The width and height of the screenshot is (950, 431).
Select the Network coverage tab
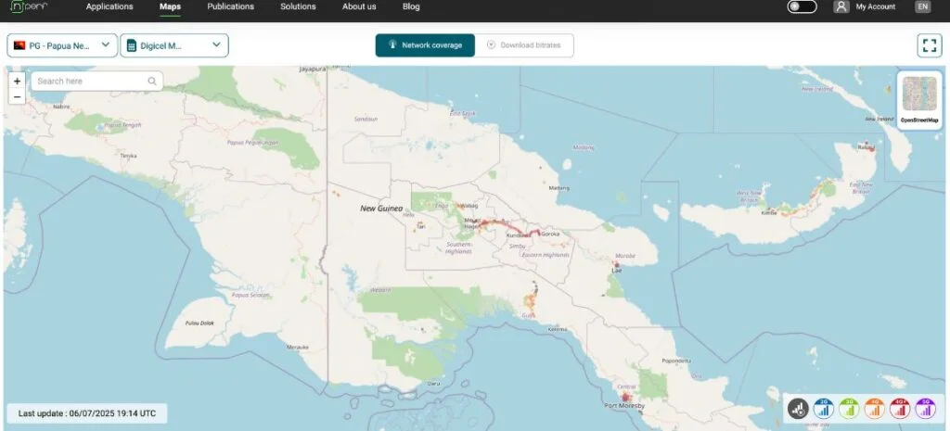[425, 45]
